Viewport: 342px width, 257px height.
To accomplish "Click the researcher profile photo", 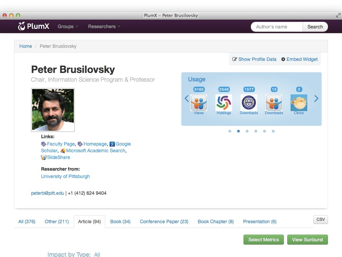I will coord(53,110).
